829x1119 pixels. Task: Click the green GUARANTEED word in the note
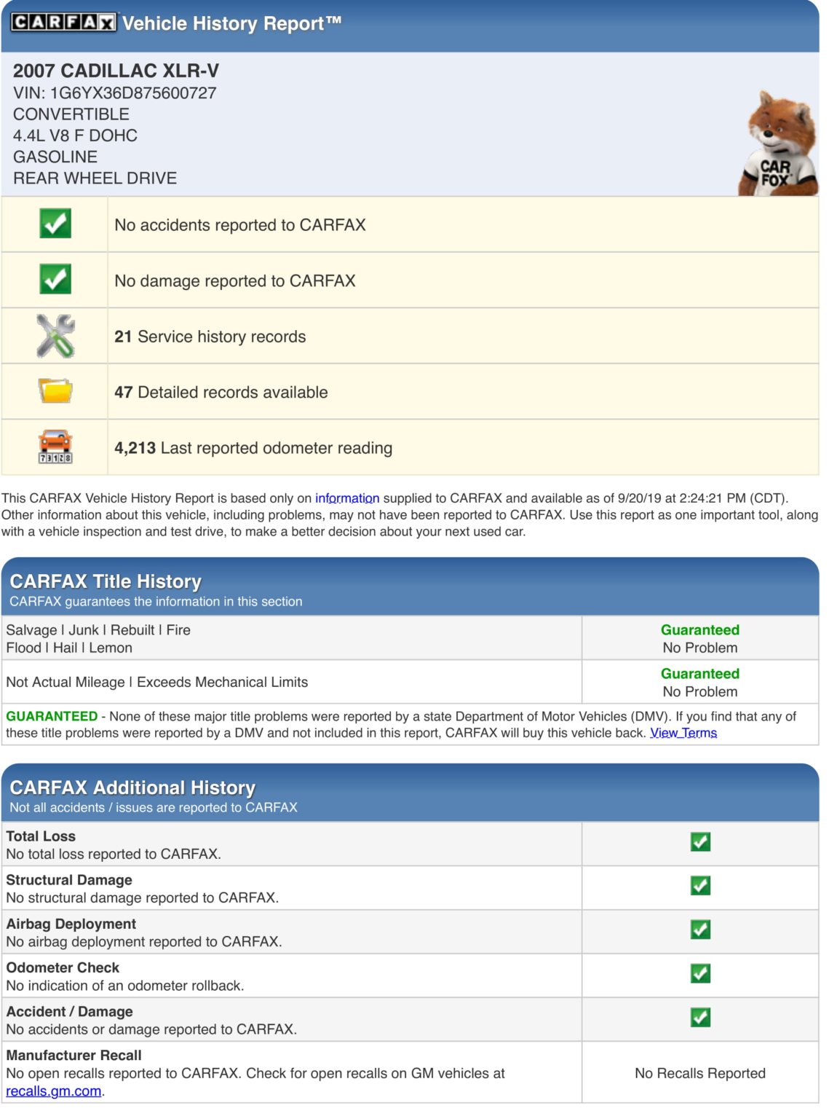[52, 717]
